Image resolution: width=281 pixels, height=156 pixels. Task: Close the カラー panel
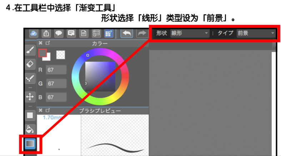tap(40, 43)
